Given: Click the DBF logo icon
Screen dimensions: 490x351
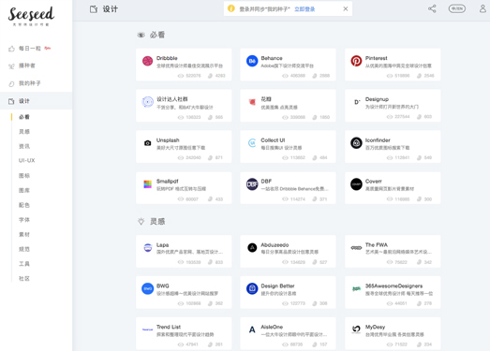Looking at the screenshot, I should click(252, 184).
